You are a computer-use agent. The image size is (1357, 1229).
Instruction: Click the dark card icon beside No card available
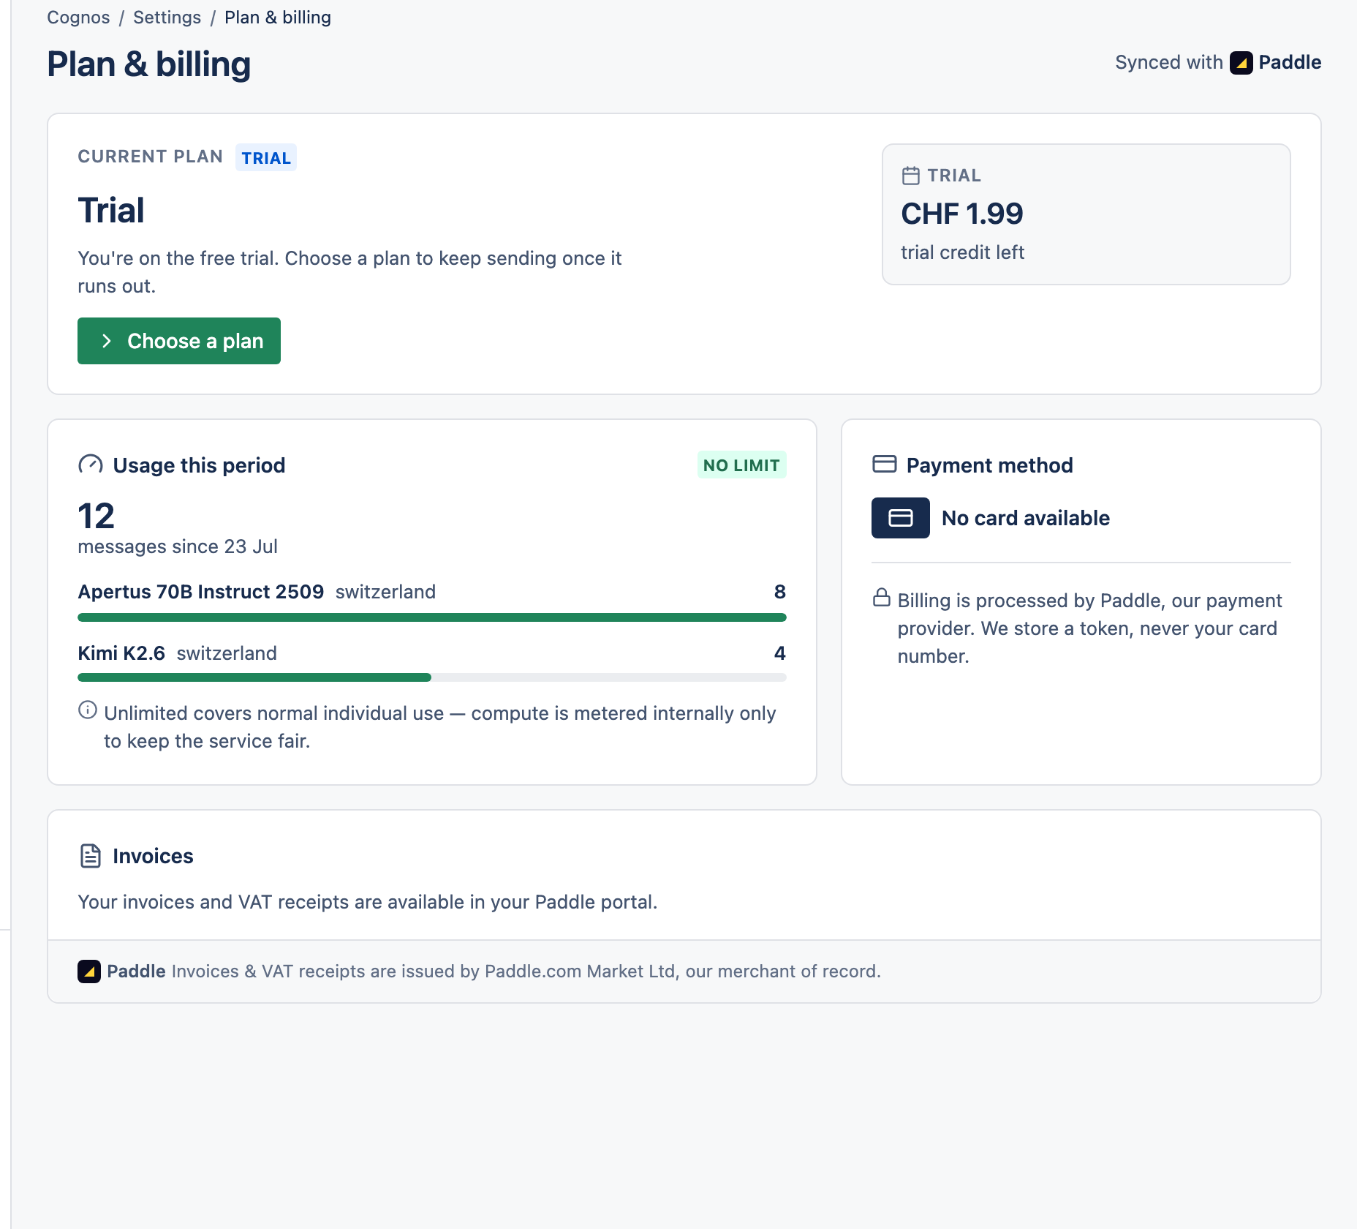click(901, 518)
